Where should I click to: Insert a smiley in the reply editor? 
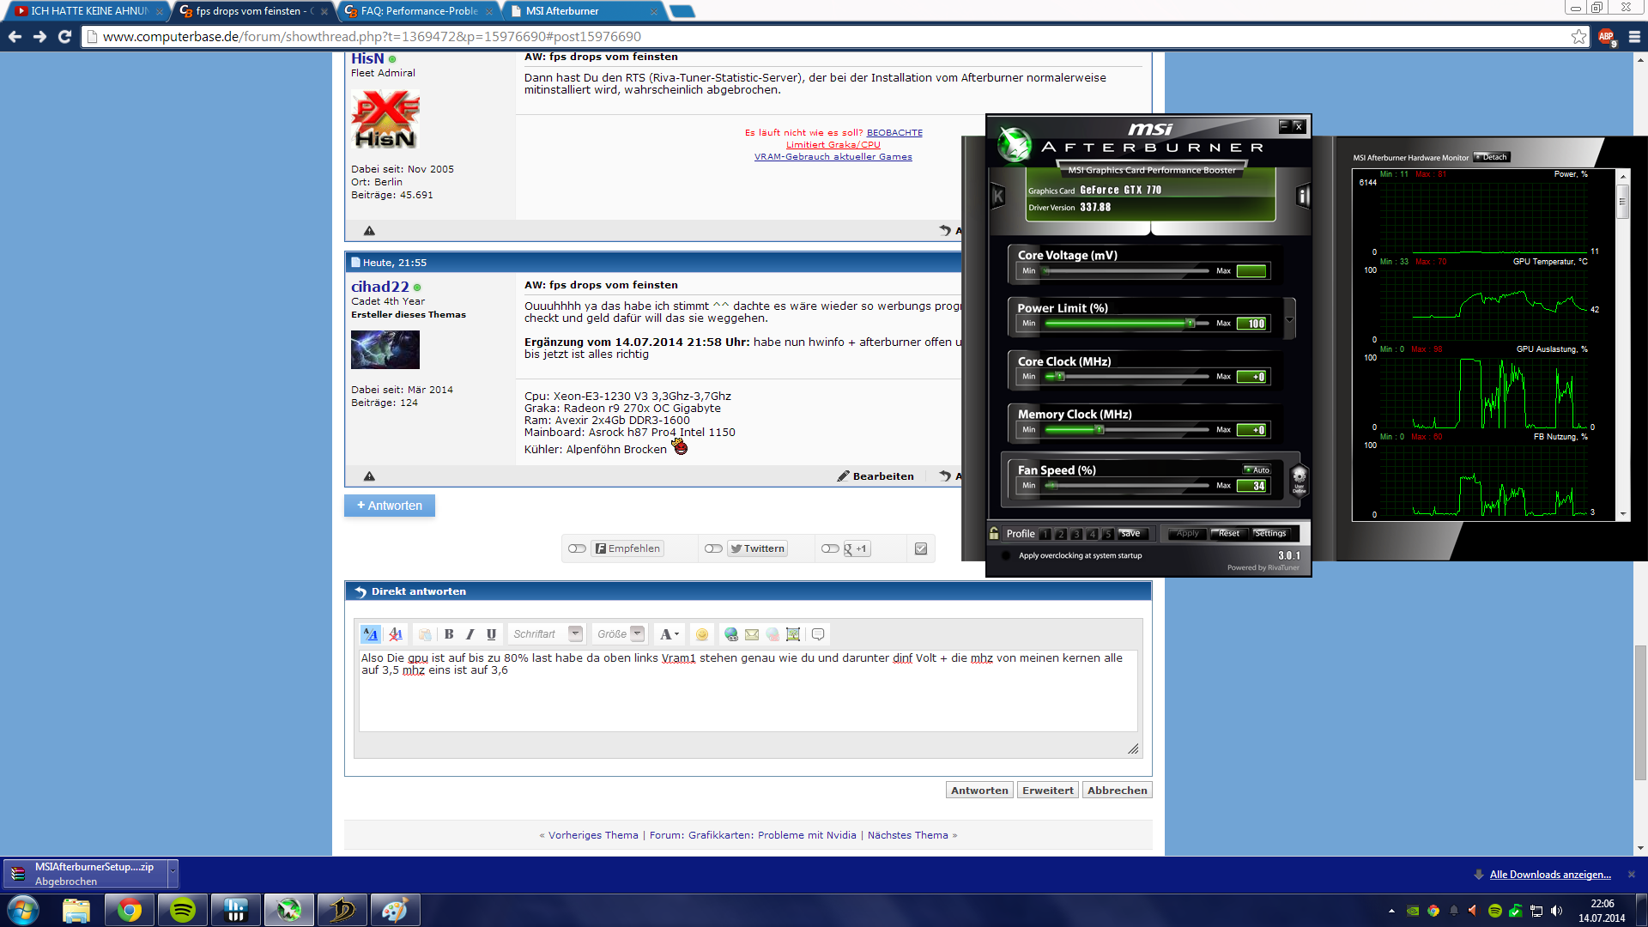pyautogui.click(x=702, y=634)
